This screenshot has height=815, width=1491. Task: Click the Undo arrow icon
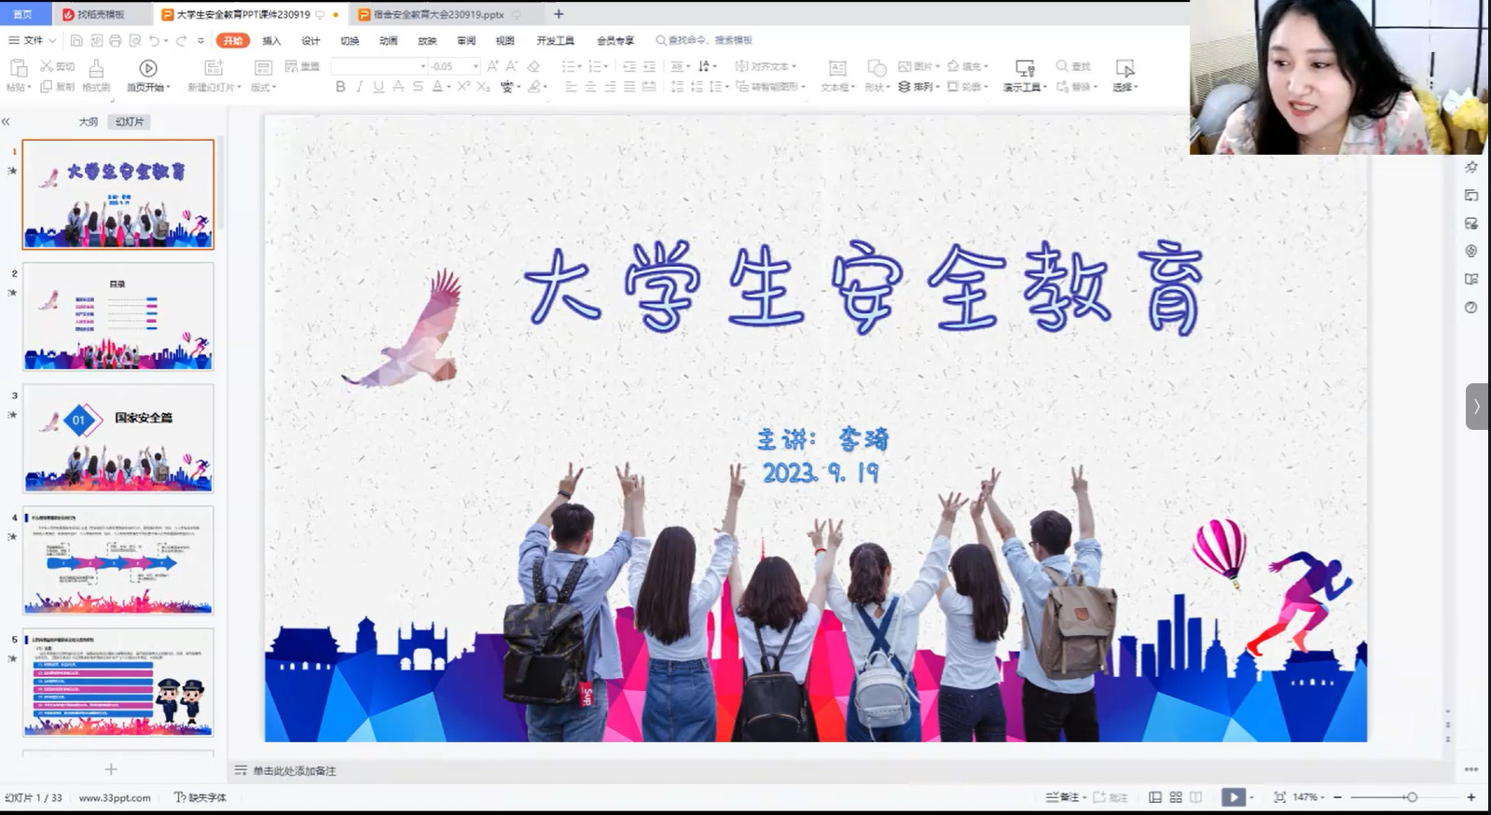[154, 40]
